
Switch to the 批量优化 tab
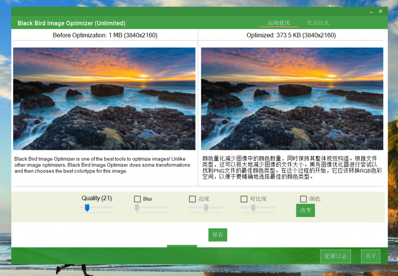tap(317, 23)
